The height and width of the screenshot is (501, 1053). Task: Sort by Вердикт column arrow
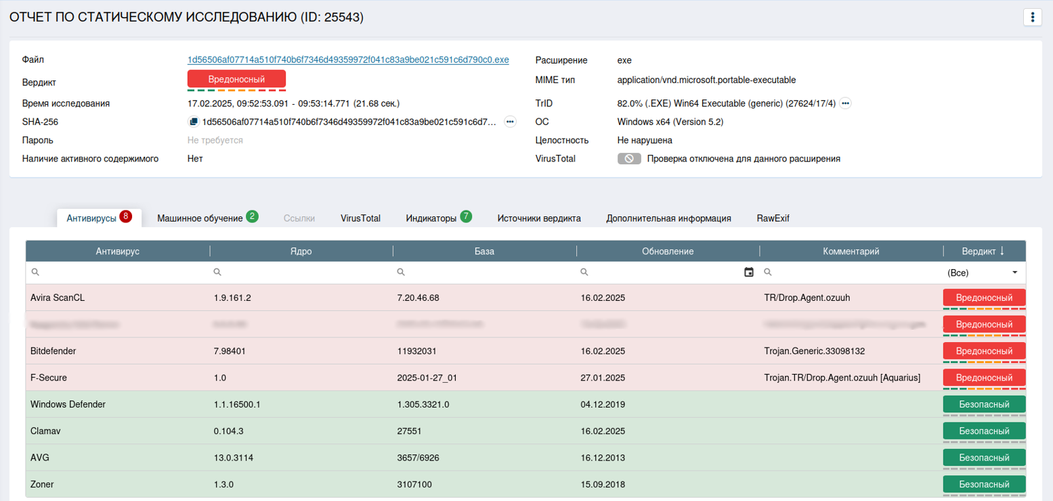click(1002, 251)
